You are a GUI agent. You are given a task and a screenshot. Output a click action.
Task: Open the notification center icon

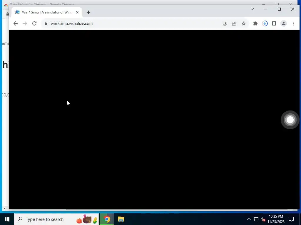click(x=291, y=219)
